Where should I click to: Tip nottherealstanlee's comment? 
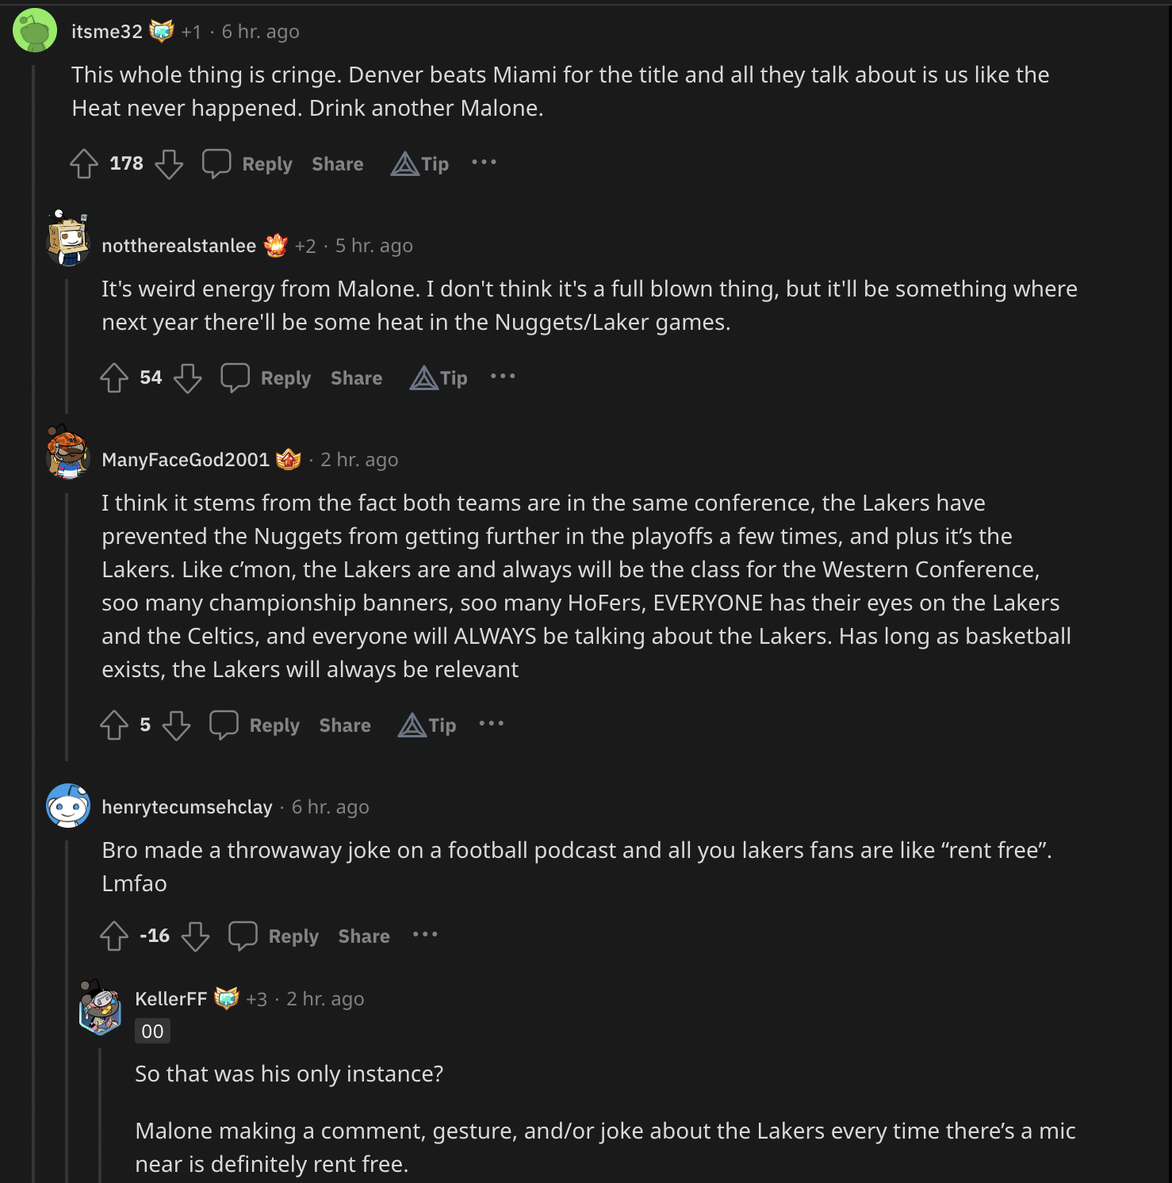[439, 378]
